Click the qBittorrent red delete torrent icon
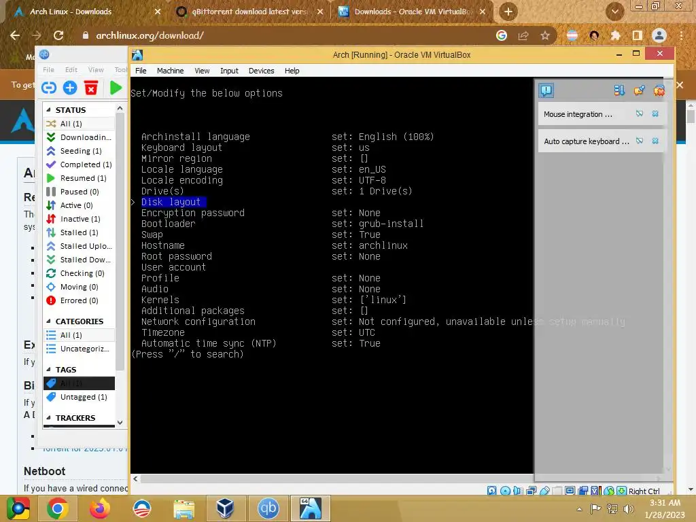 coord(91,88)
